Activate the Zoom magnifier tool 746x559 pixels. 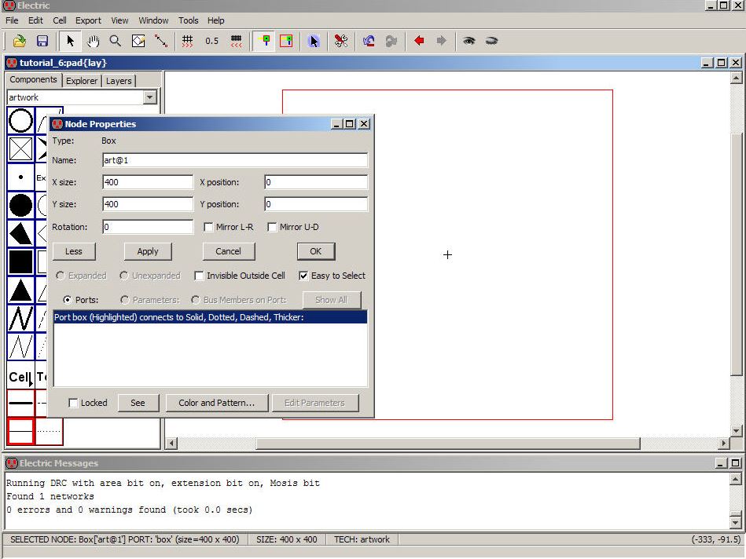pyautogui.click(x=116, y=41)
